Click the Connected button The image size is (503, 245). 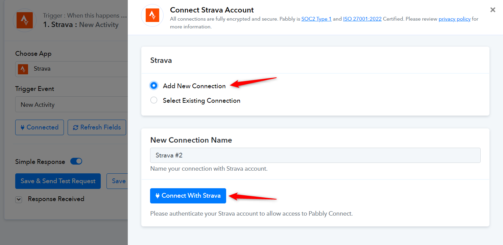(40, 127)
